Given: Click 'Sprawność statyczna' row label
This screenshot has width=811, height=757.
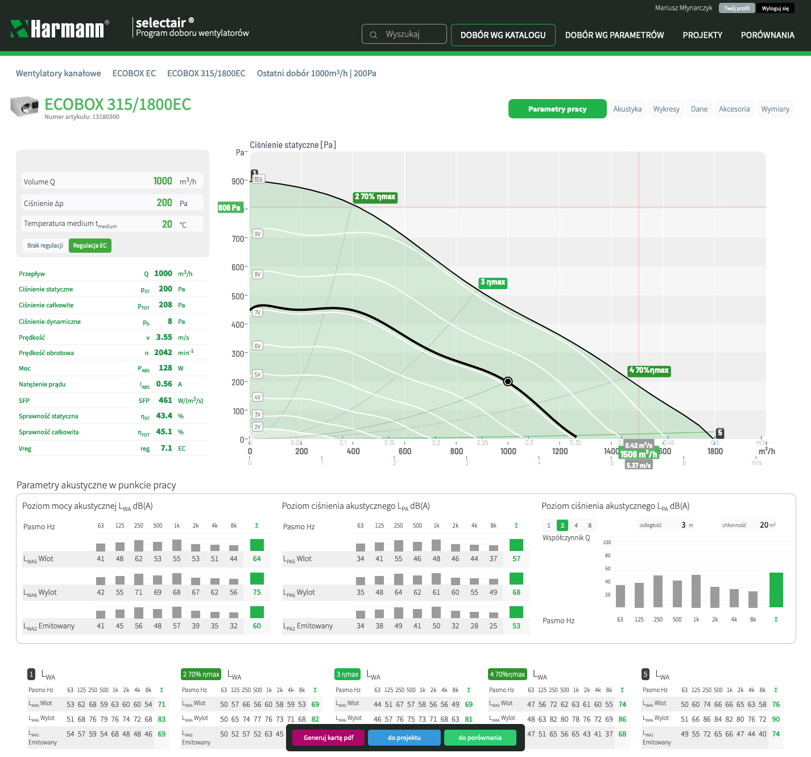Looking at the screenshot, I should click(x=48, y=416).
